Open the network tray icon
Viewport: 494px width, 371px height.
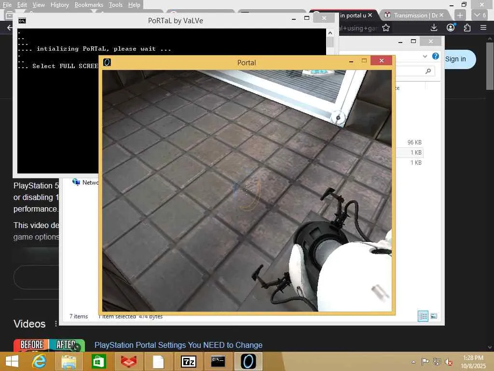pos(437,361)
